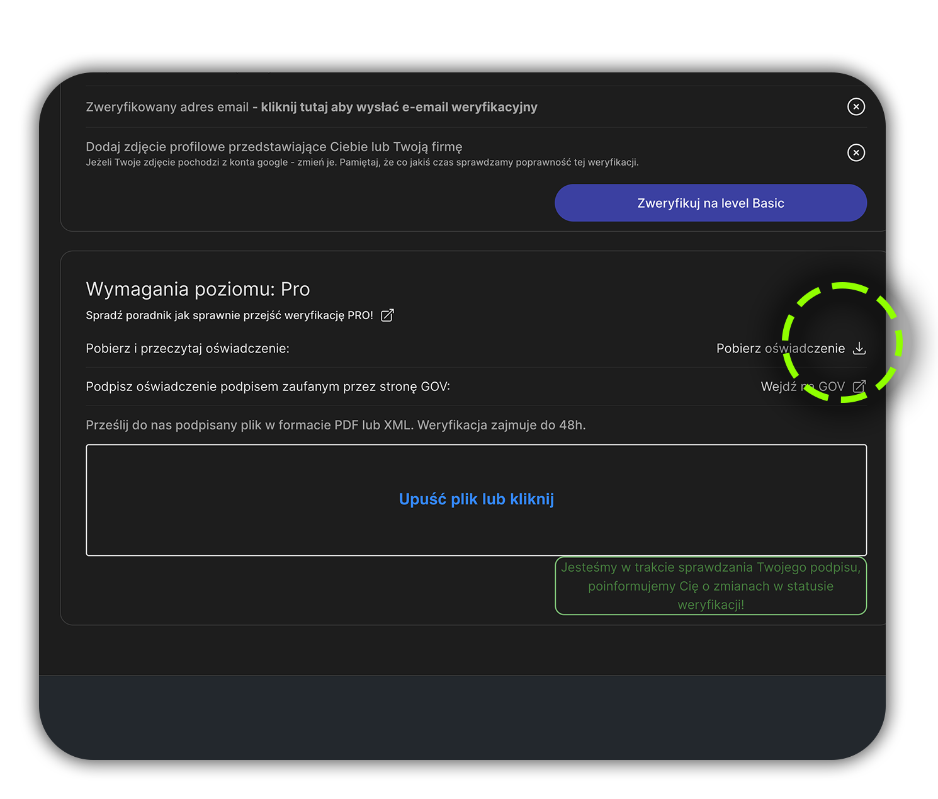Click the external link icon after weryfikację PRO!
The image size is (938, 799).
click(x=387, y=315)
